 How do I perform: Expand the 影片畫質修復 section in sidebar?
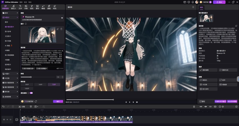coord(10,83)
